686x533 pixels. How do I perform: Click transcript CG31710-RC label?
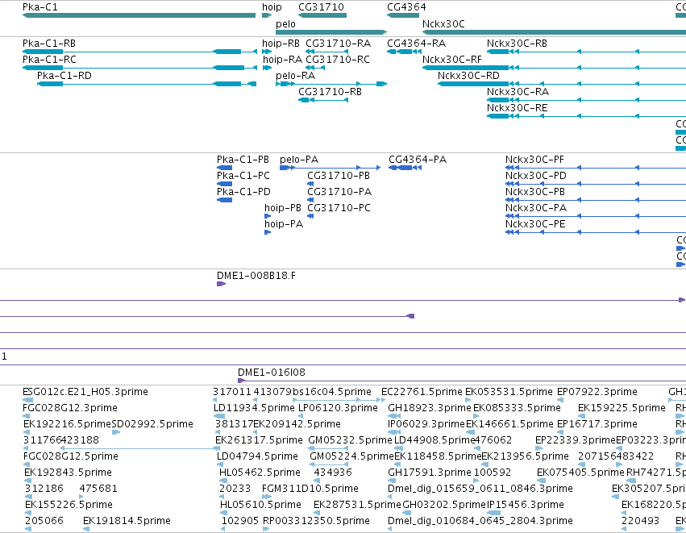338,60
